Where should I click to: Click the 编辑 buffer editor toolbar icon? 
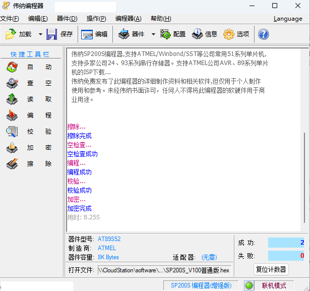point(87,34)
